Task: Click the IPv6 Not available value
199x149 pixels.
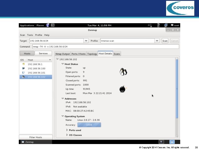Action: pyautogui.click(x=80, y=107)
